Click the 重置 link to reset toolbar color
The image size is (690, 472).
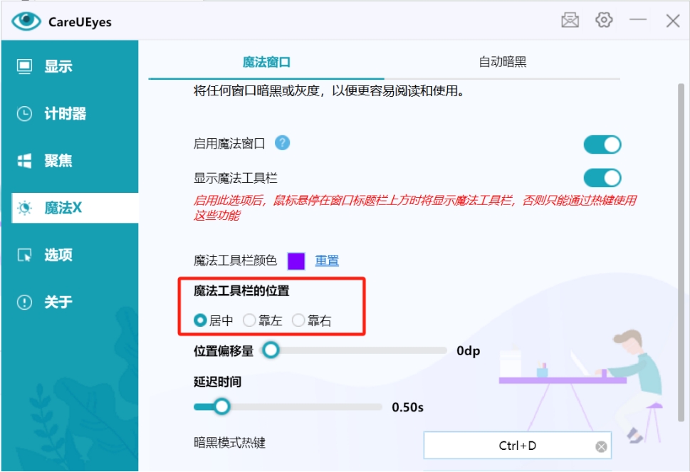[326, 261]
